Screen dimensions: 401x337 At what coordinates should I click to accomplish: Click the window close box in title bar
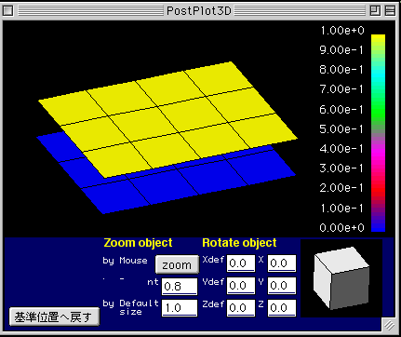coord(8,11)
